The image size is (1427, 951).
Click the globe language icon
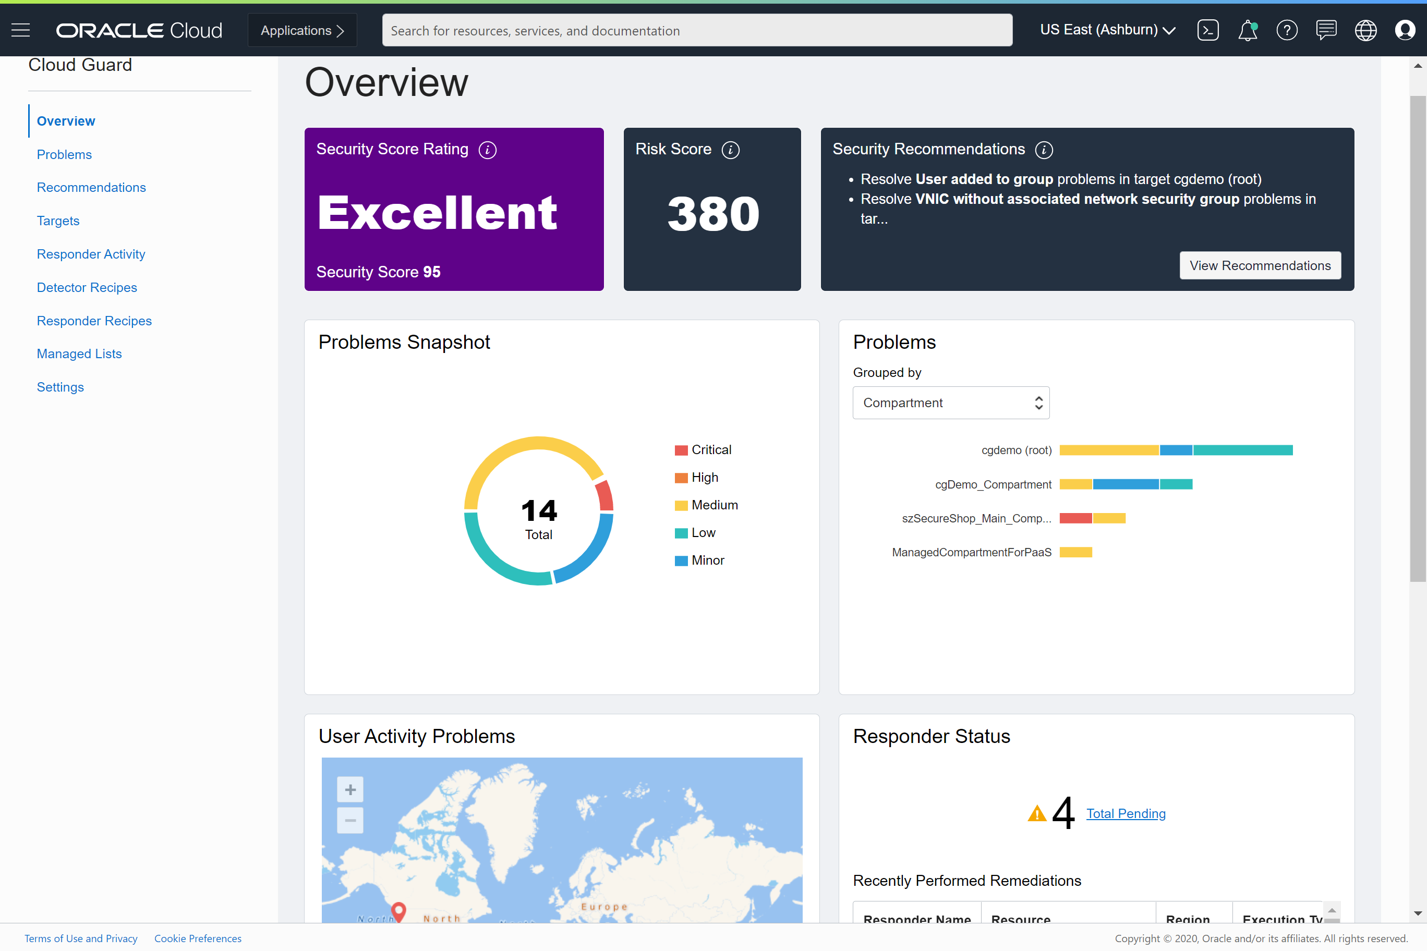point(1365,30)
